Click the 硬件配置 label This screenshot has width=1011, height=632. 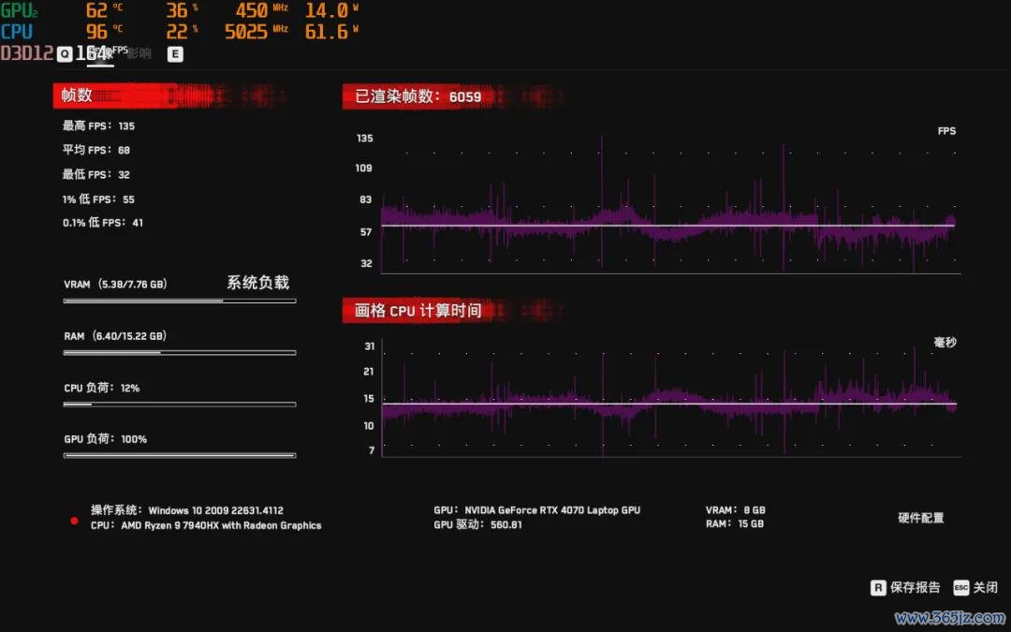921,518
